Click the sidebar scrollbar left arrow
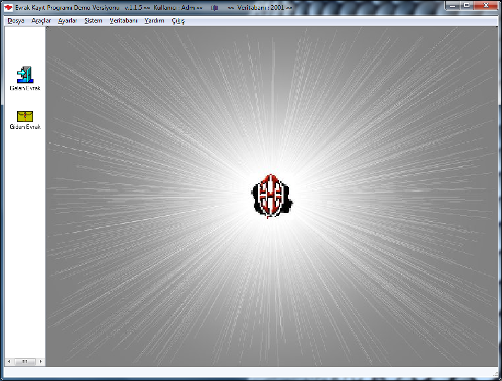Viewport: 502px width, 381px height. coord(9,362)
